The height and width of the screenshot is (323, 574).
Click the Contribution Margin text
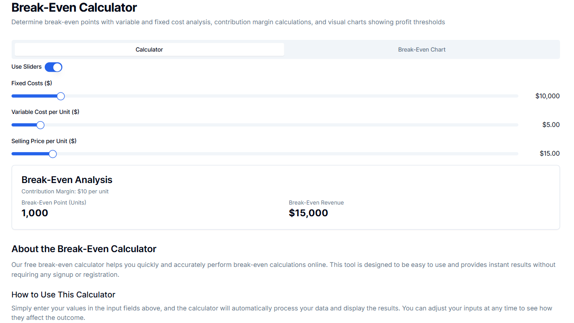65,191
